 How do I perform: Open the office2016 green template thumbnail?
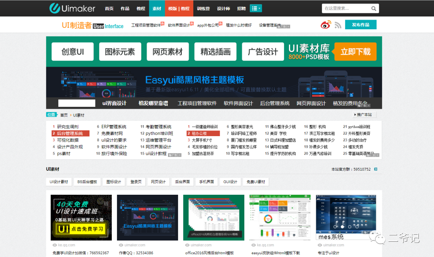214,217
